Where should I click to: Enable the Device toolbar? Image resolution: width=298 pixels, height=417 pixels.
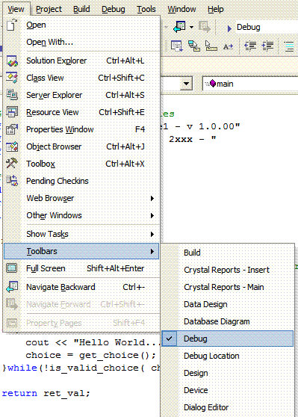(x=227, y=390)
